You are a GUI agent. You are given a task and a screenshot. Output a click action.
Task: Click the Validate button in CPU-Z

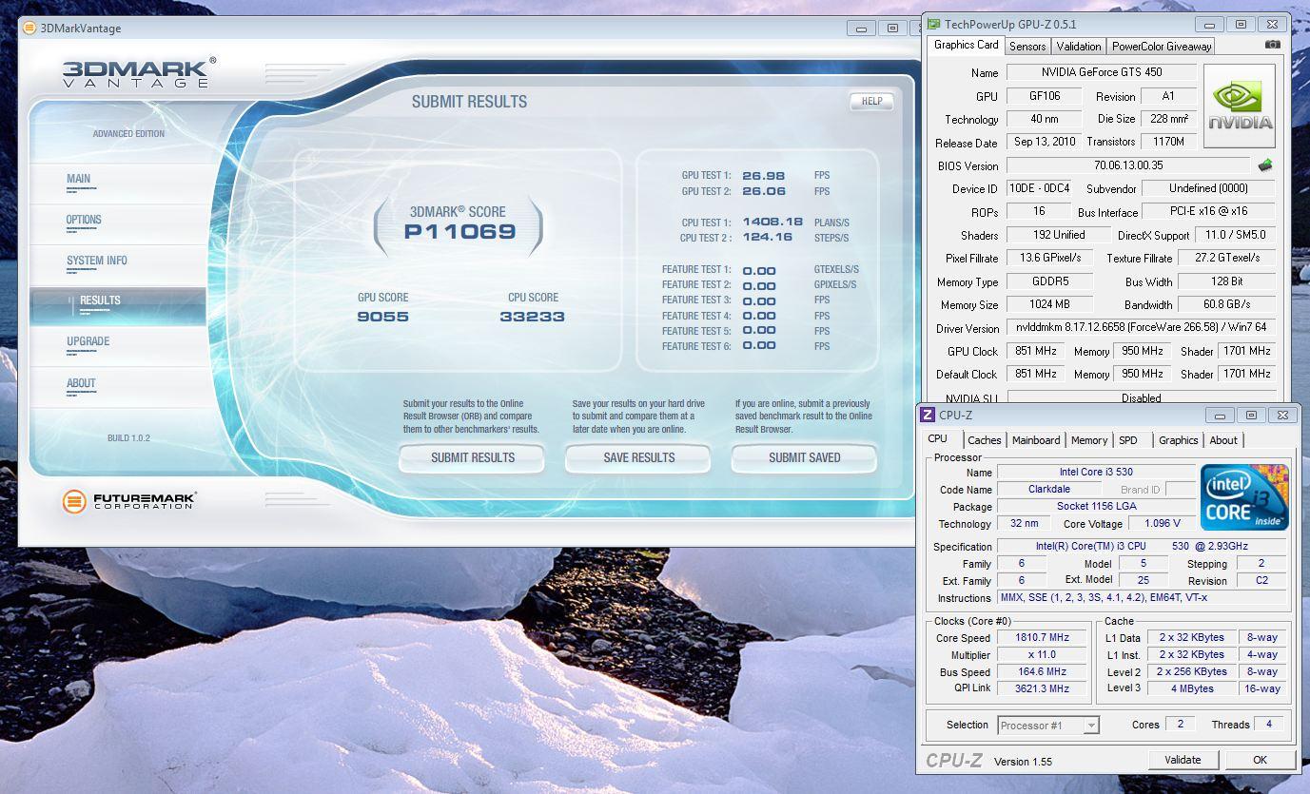tap(1183, 760)
